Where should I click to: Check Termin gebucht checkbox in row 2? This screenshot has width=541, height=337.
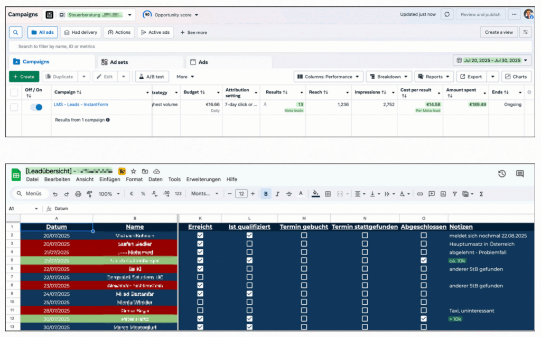click(304, 236)
